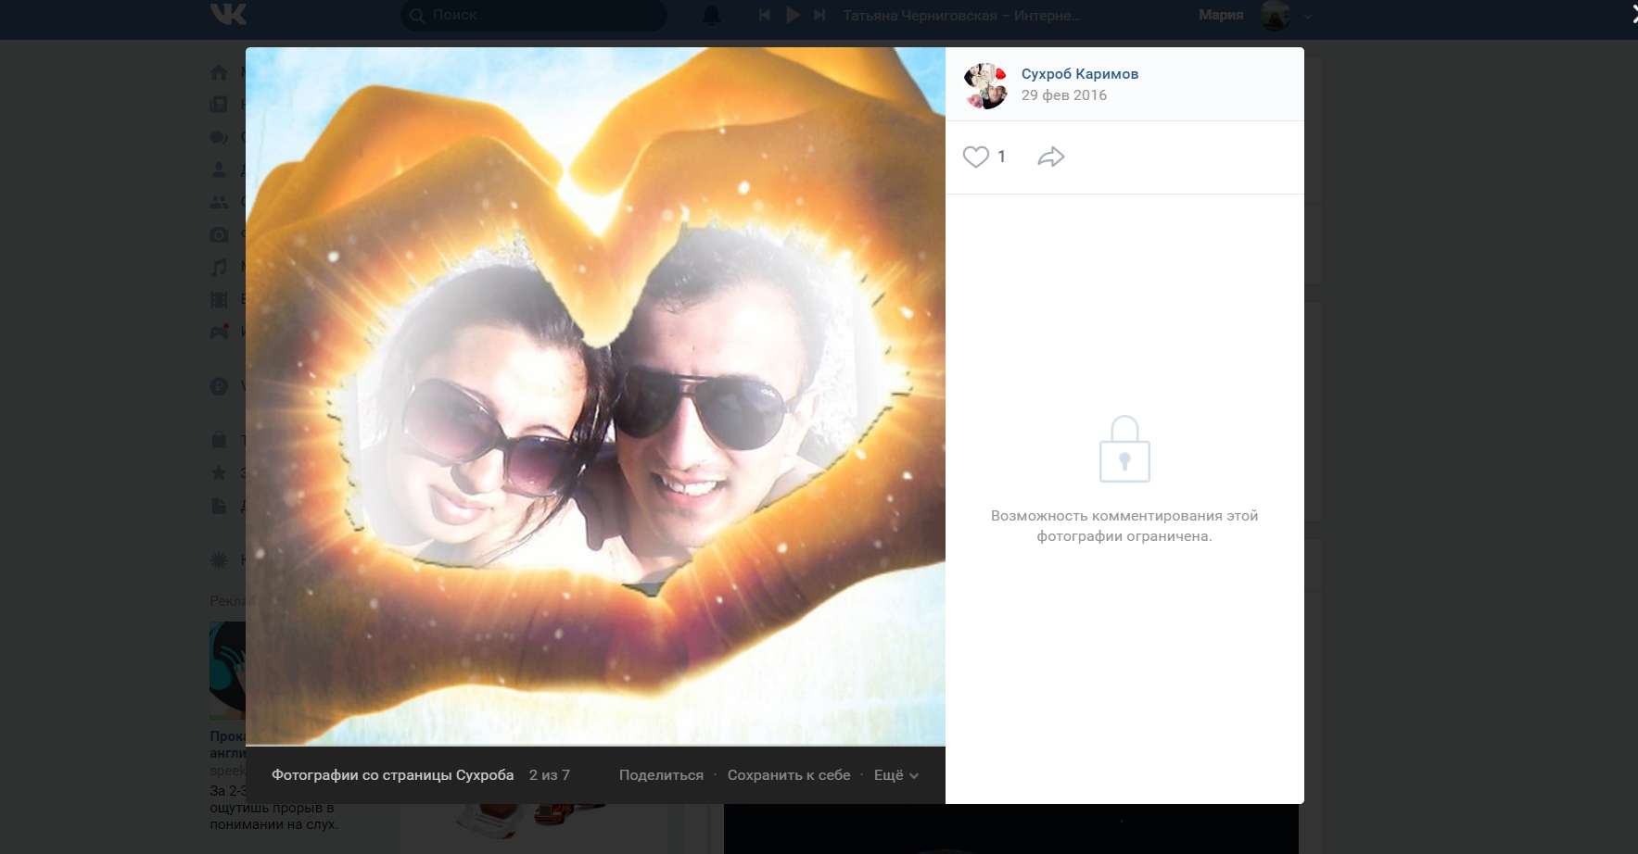Open the Market bag icon in sidebar
Viewport: 1638px width, 854px height.
click(x=219, y=440)
